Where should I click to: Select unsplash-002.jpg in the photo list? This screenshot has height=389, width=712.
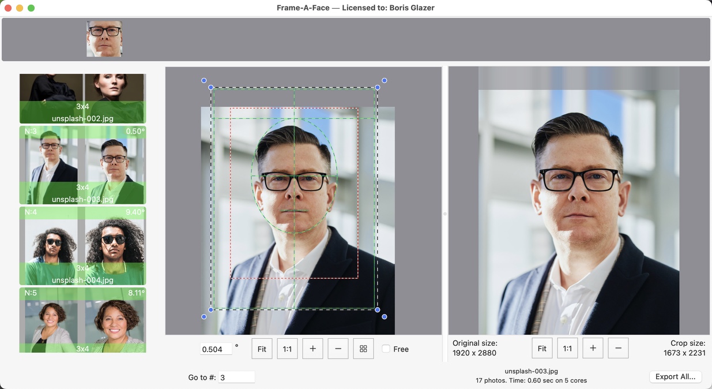click(x=82, y=98)
